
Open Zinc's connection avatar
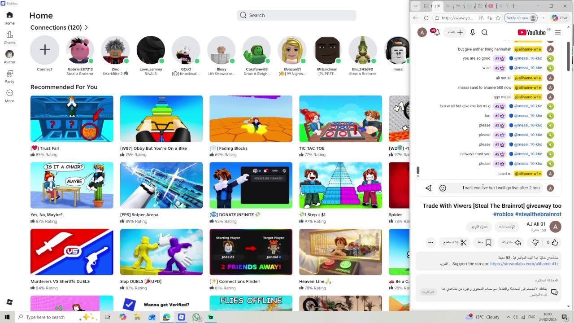click(x=115, y=50)
